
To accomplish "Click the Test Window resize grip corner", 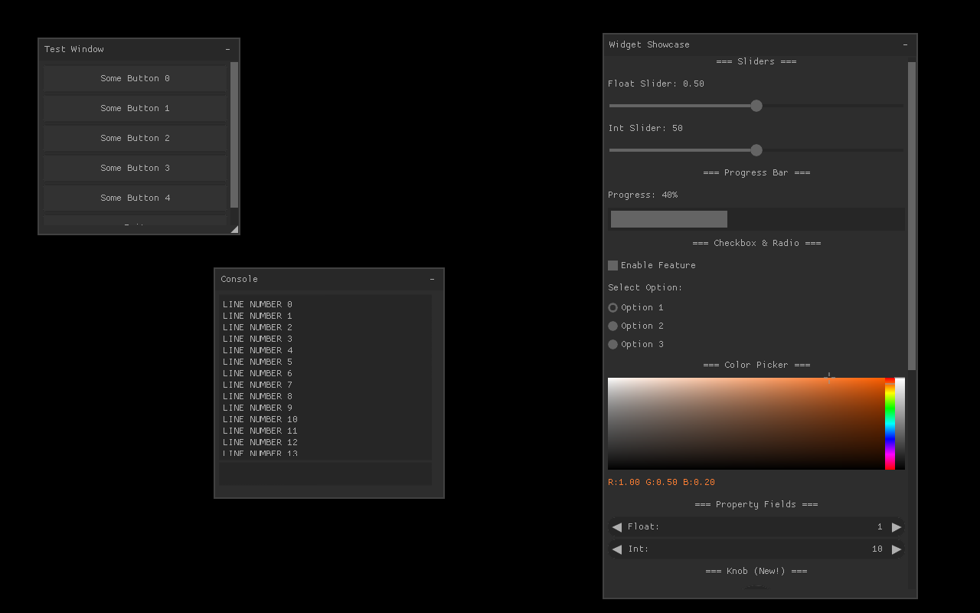I will pyautogui.click(x=234, y=229).
